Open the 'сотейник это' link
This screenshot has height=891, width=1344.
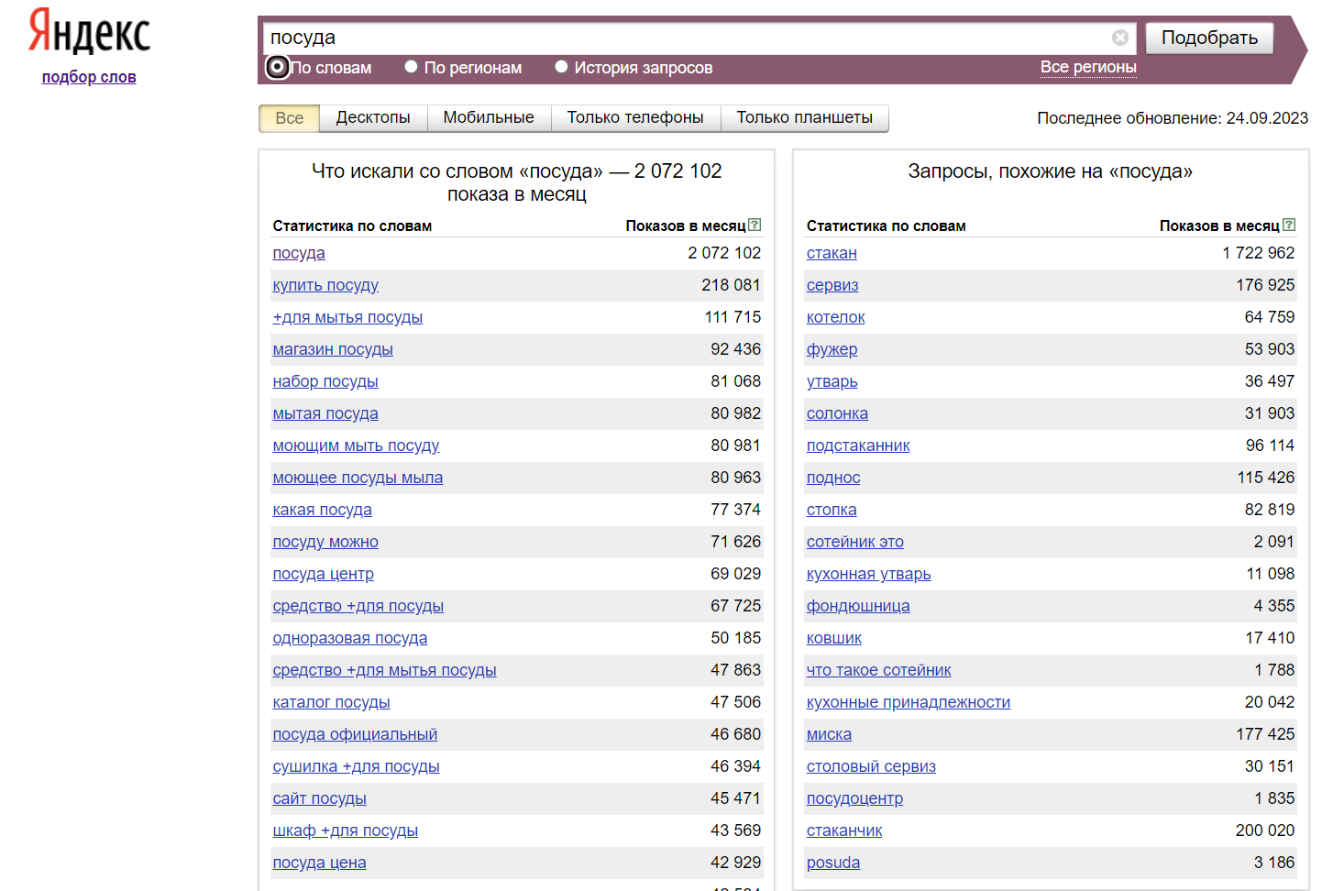click(855, 542)
